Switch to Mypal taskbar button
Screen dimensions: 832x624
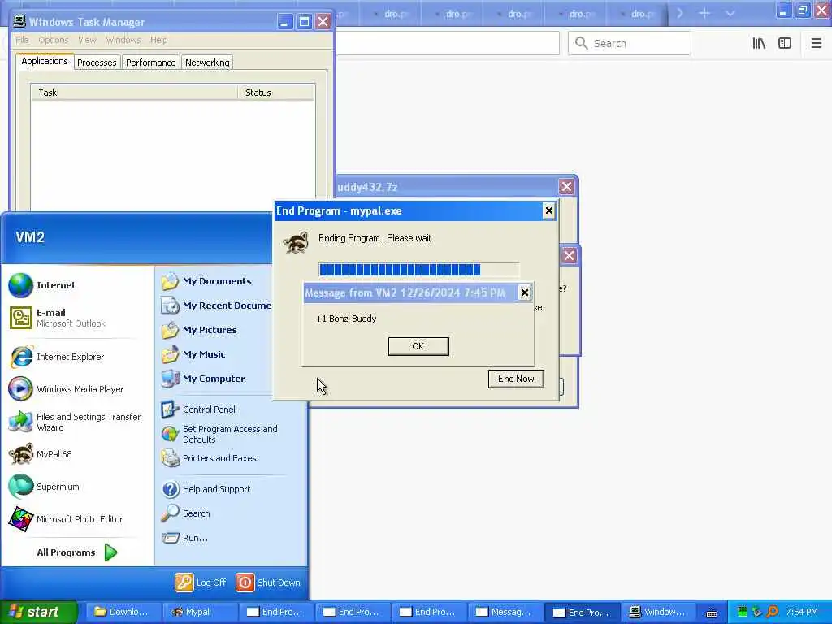[199, 613]
